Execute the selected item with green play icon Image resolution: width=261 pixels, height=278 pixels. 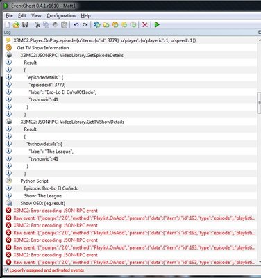click(x=157, y=24)
